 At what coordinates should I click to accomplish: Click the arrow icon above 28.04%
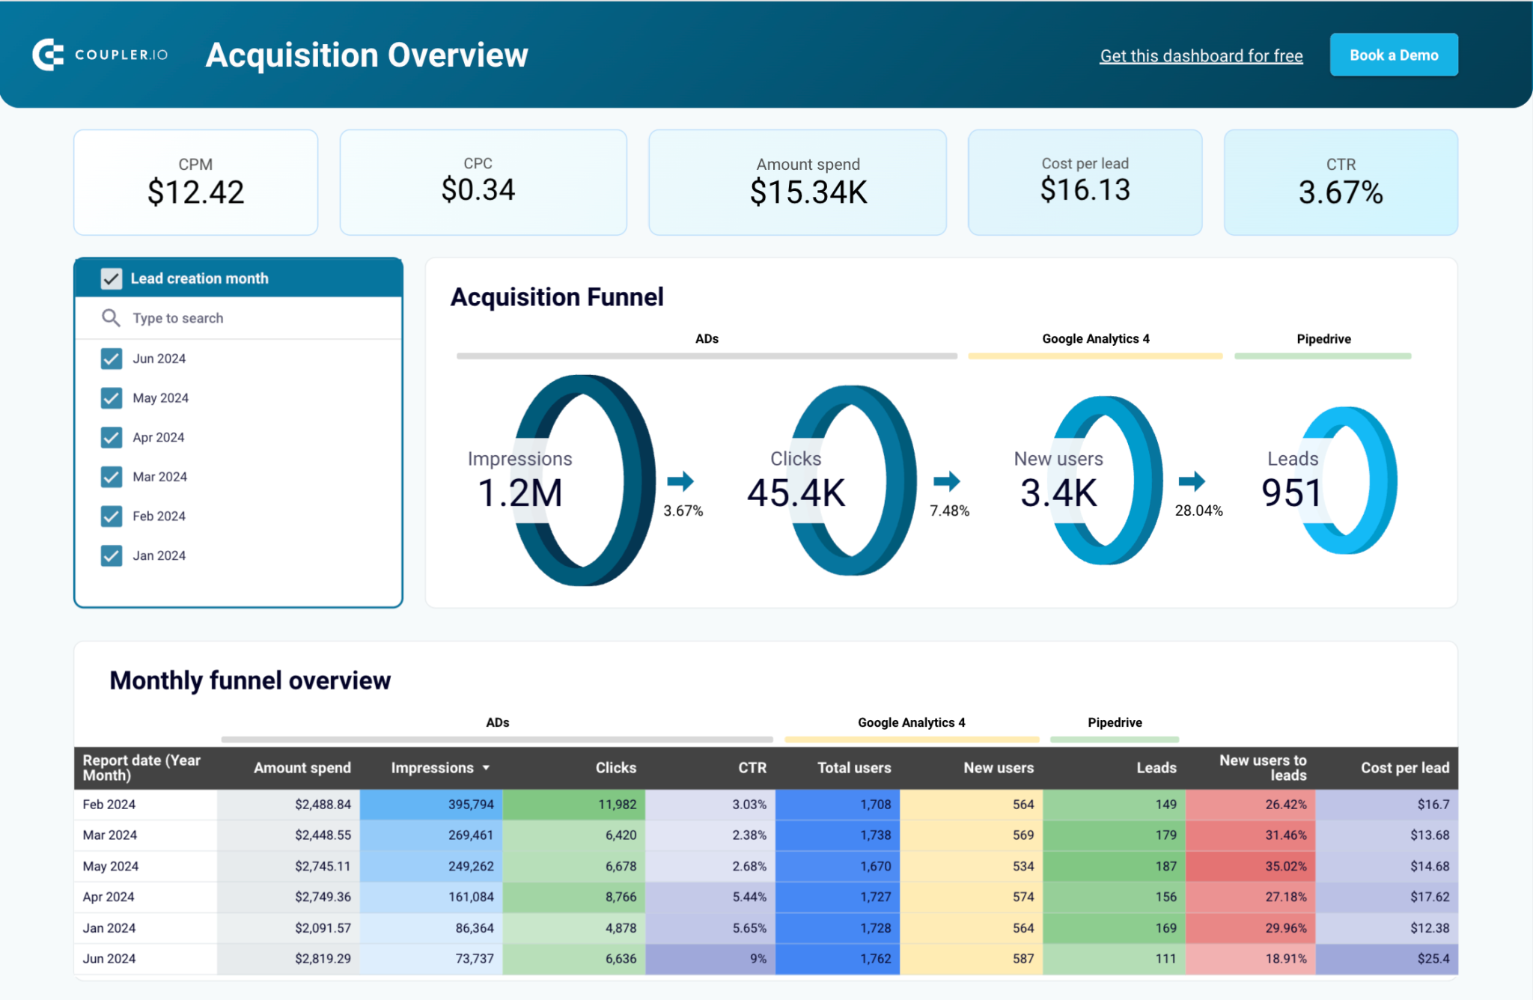(x=1192, y=481)
